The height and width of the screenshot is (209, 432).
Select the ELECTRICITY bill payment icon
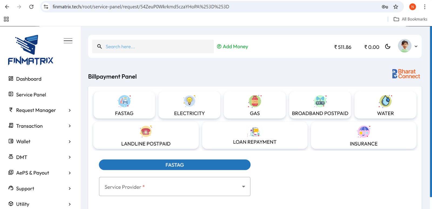pos(189,105)
